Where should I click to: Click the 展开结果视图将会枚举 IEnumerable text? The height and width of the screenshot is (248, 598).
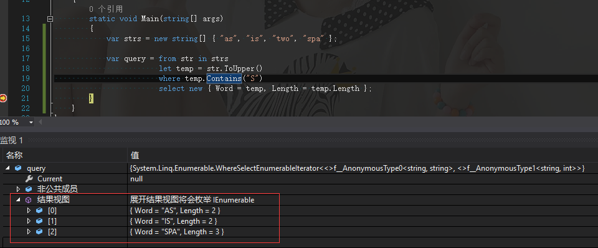tap(192, 200)
